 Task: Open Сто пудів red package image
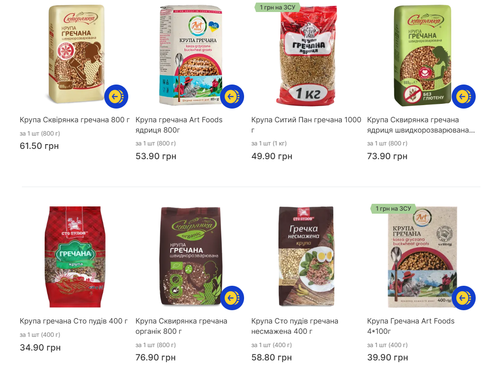tap(75, 257)
